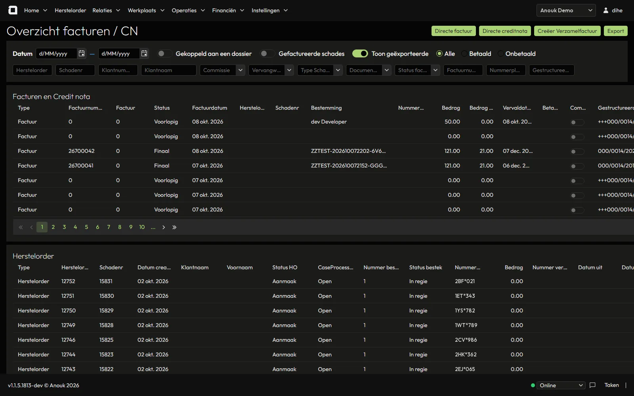Open calendar picker for end date
This screenshot has height=396, width=634.
pyautogui.click(x=144, y=53)
